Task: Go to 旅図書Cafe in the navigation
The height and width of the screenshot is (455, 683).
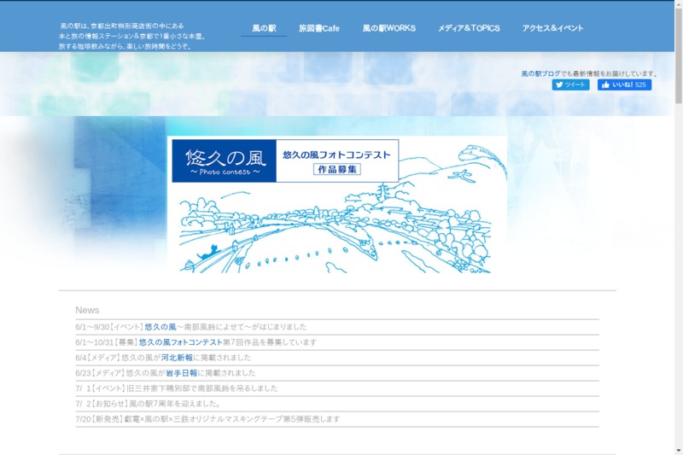Action: 318,28
